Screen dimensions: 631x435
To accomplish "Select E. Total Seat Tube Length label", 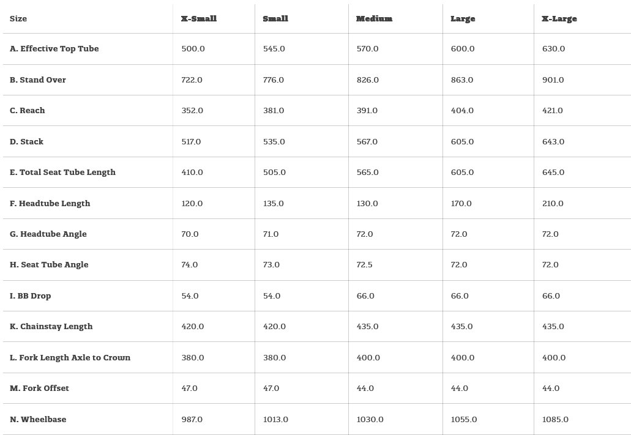I will pos(62,173).
